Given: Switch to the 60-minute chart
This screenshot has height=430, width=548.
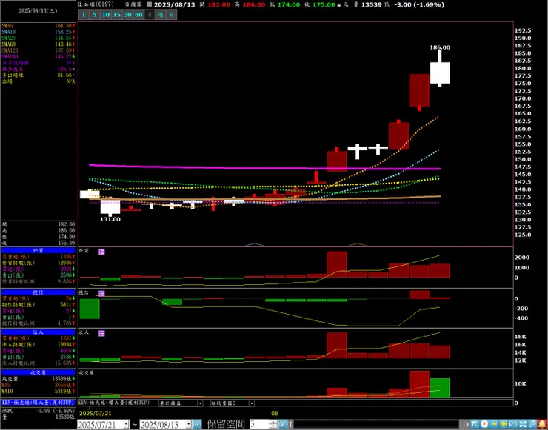Looking at the screenshot, I should [138, 15].
